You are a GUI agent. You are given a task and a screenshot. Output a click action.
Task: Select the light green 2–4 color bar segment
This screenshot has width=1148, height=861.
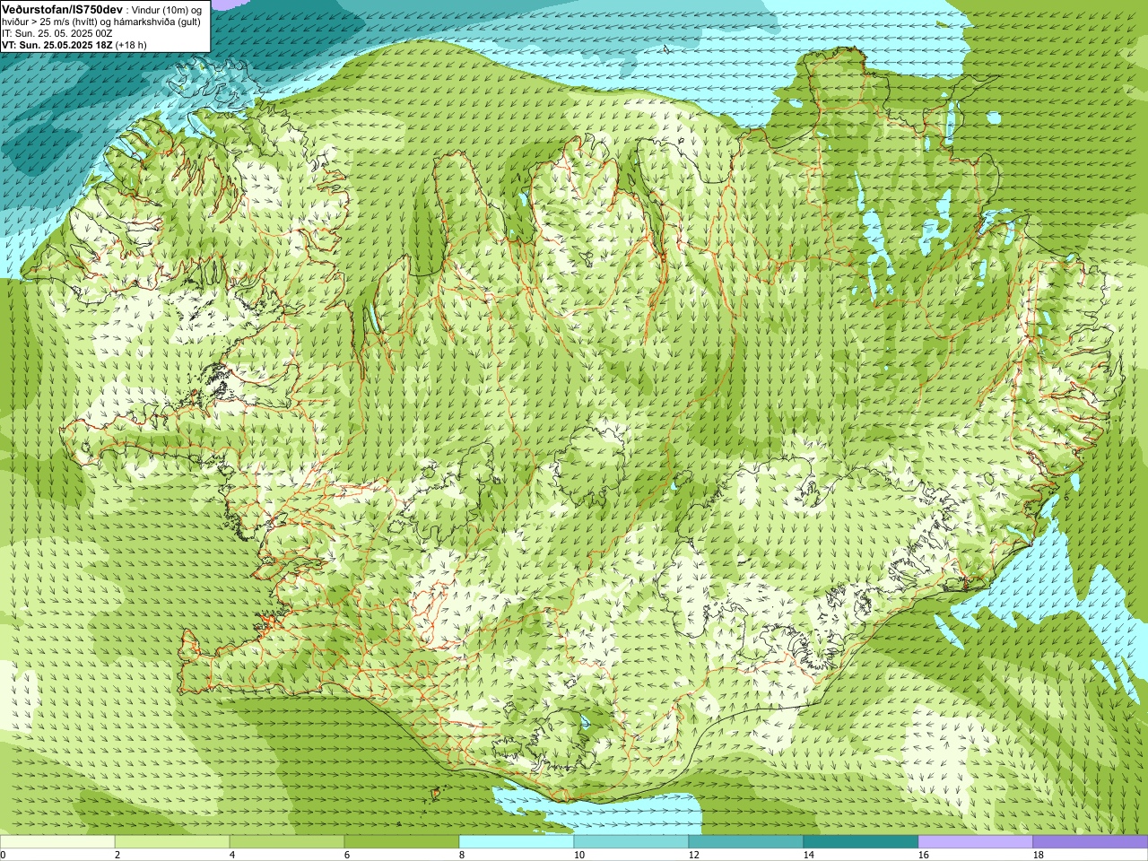[172, 842]
